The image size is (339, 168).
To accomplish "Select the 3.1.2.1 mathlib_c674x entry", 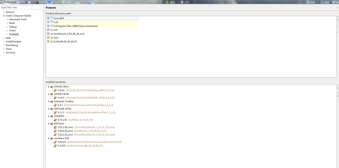I will (87, 112).
